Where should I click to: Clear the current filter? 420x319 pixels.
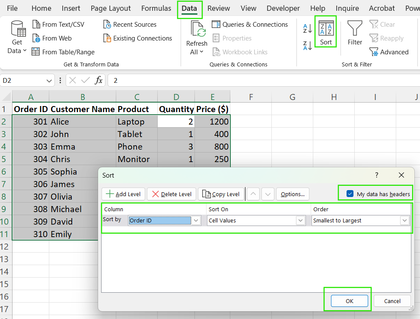click(x=382, y=24)
